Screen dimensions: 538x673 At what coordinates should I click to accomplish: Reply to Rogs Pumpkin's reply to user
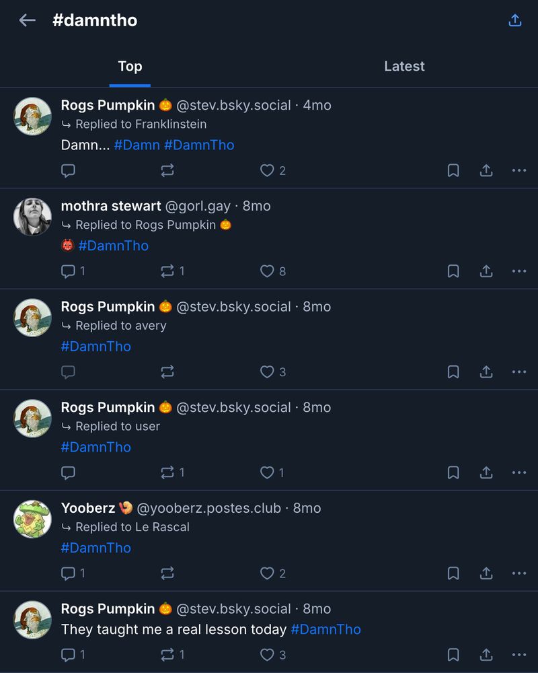coord(68,472)
